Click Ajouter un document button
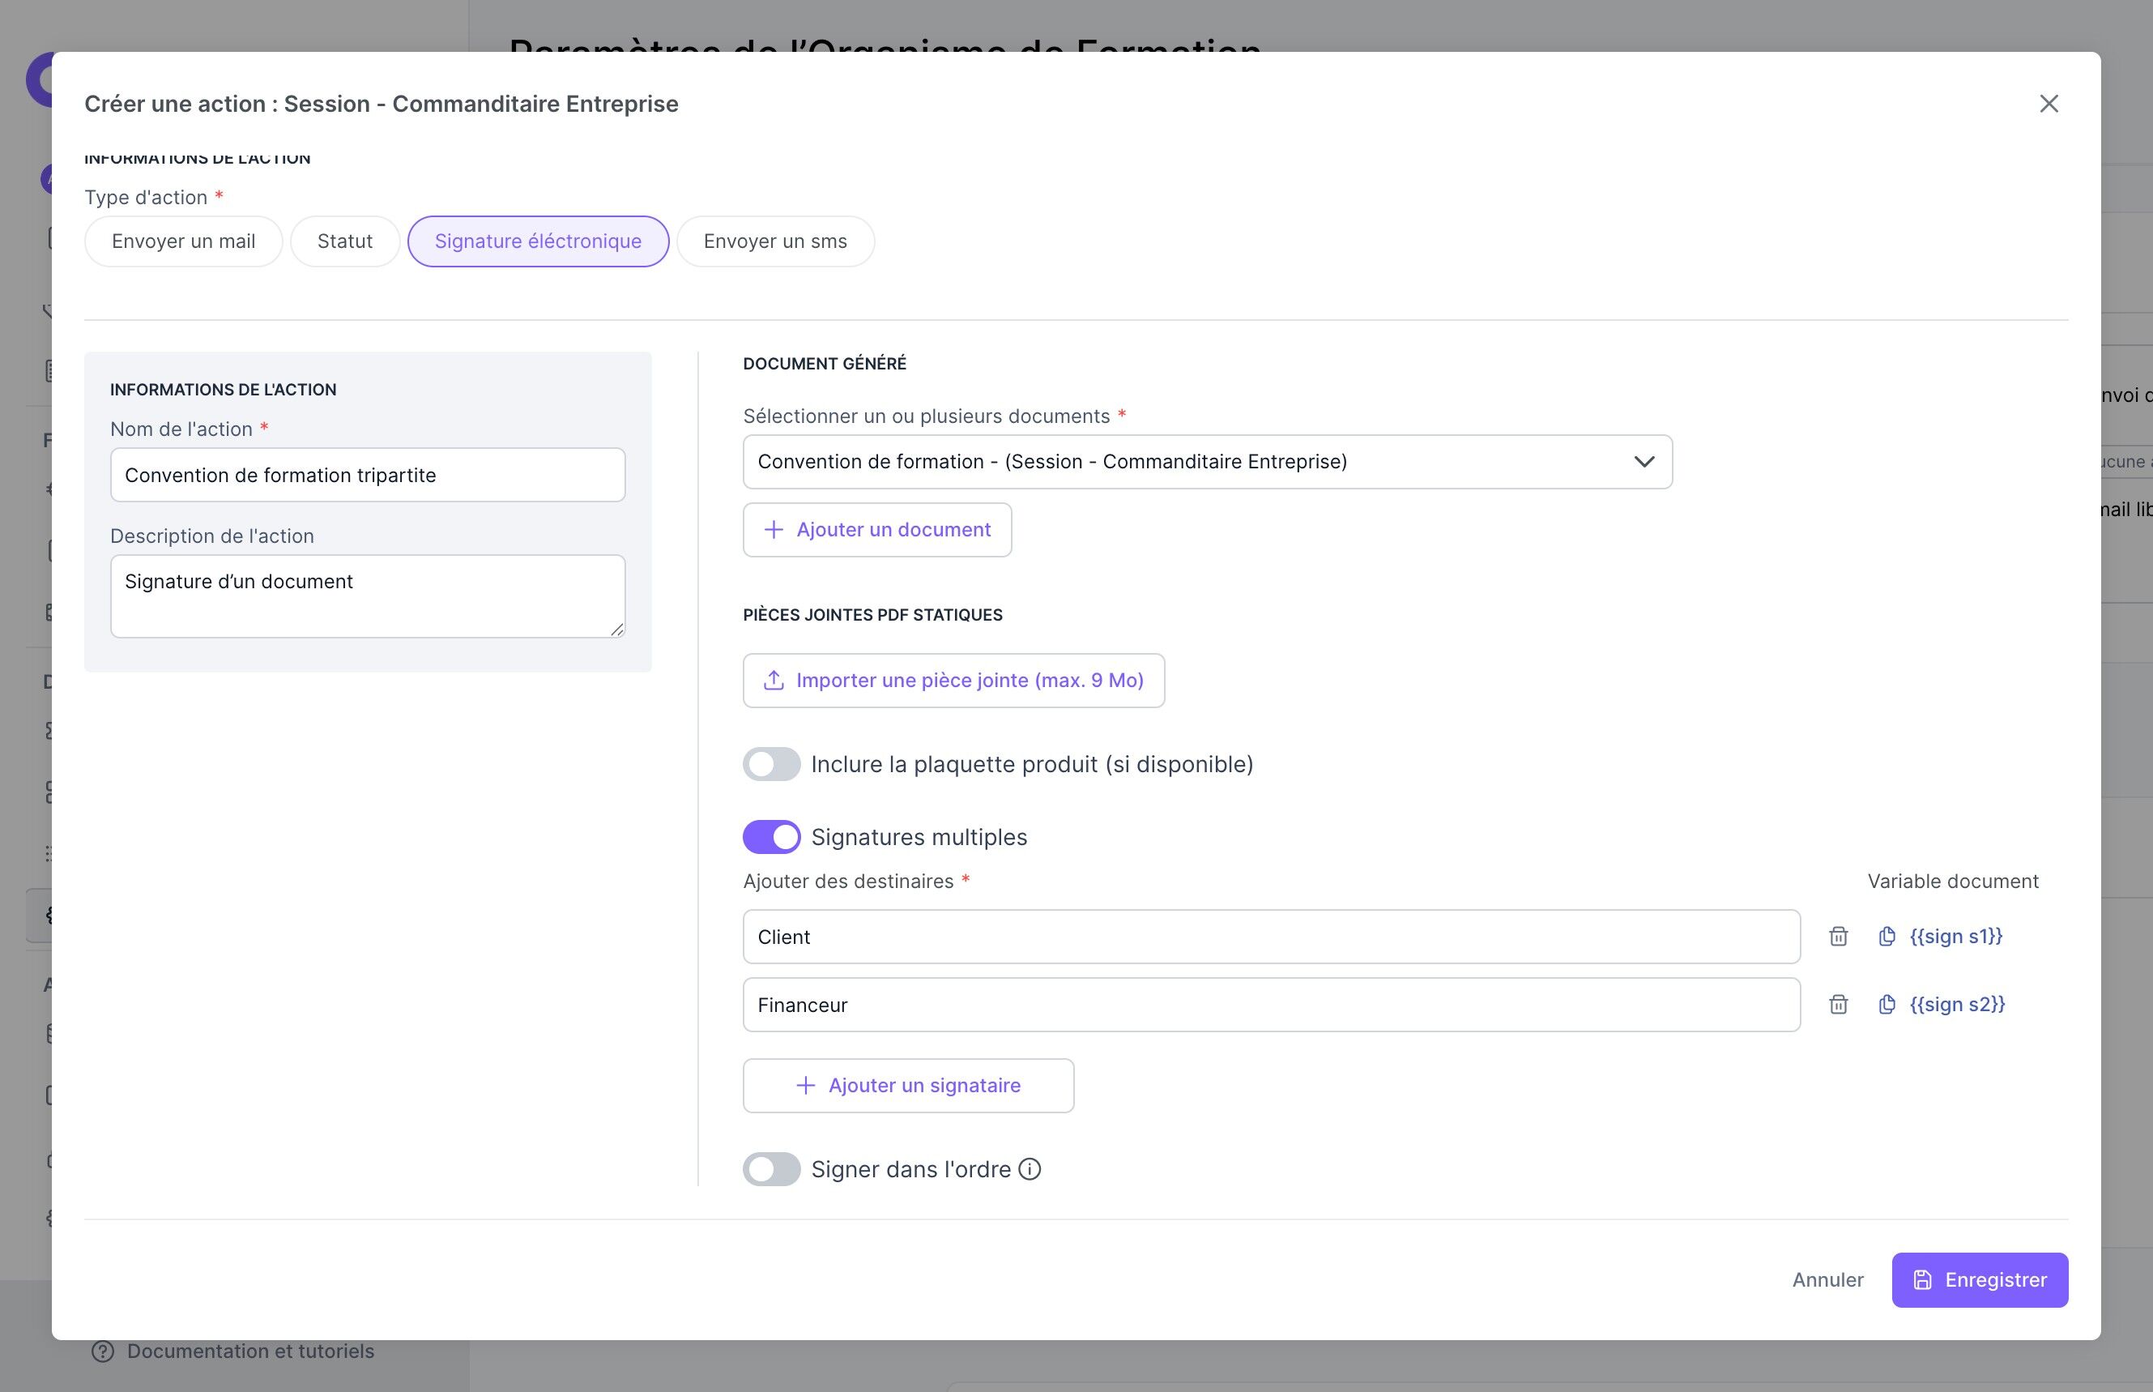 coord(876,530)
